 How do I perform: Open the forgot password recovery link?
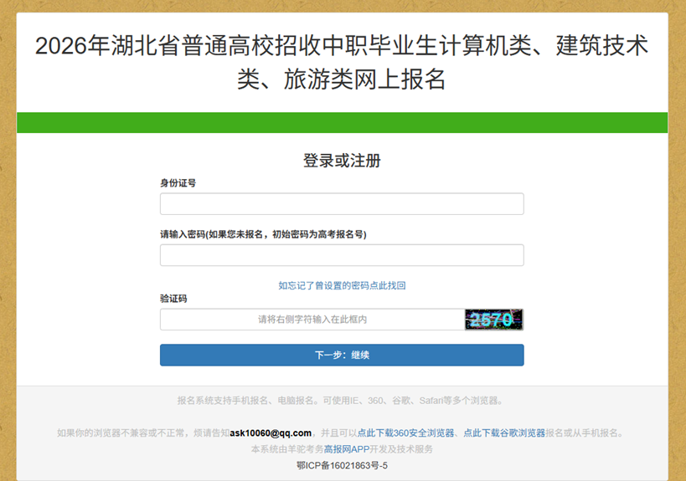click(x=342, y=285)
